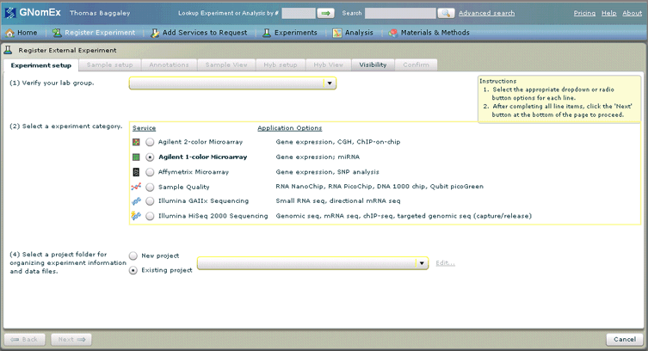
Task: Click the Add Services to Request icon
Action: (155, 33)
